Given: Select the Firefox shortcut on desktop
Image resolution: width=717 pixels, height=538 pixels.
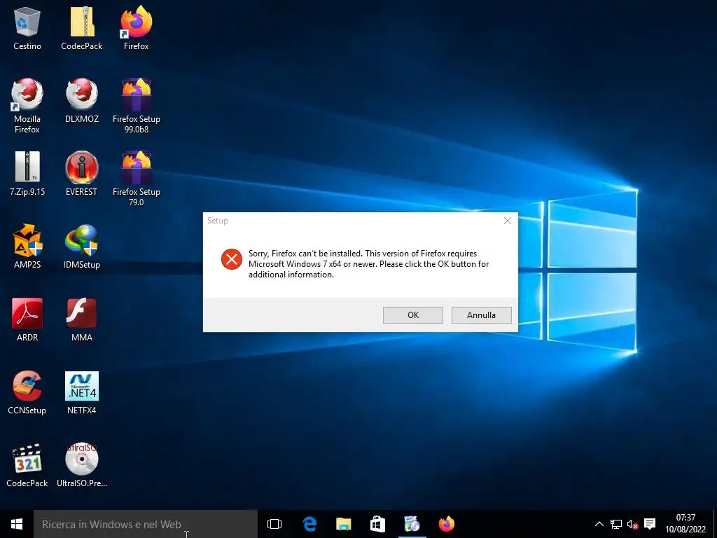Looking at the screenshot, I should [137, 28].
